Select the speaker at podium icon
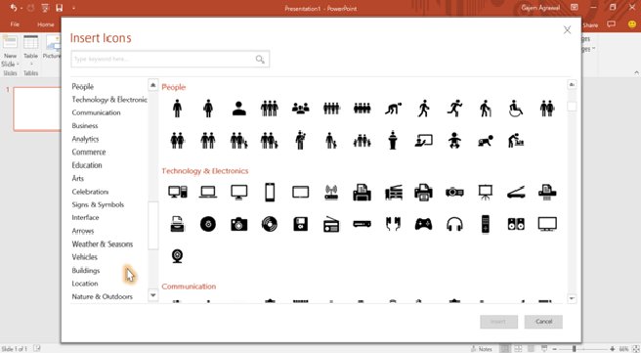The height and width of the screenshot is (353, 641). (393, 141)
